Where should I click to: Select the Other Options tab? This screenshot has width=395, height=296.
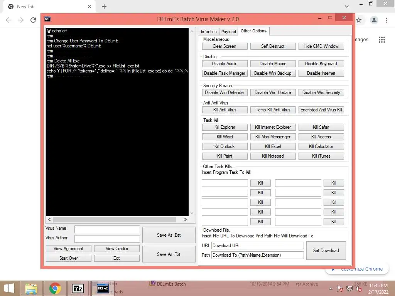(253, 31)
